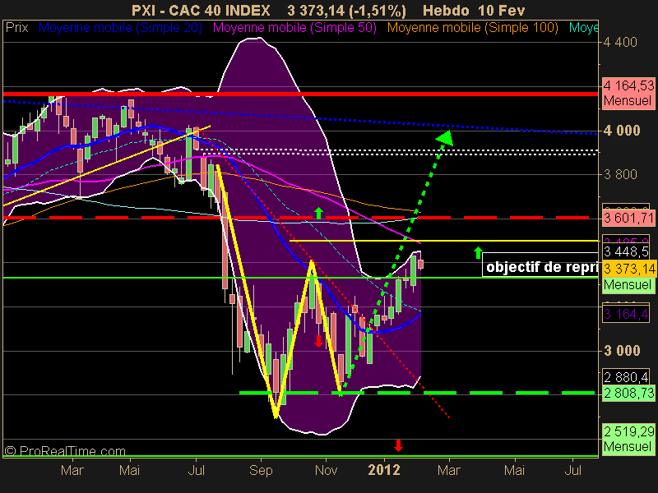
Task: Click the "Sep" time axis label
Action: pyautogui.click(x=261, y=470)
